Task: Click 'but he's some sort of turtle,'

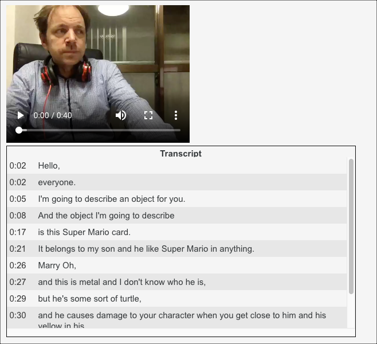Action: pyautogui.click(x=177, y=298)
